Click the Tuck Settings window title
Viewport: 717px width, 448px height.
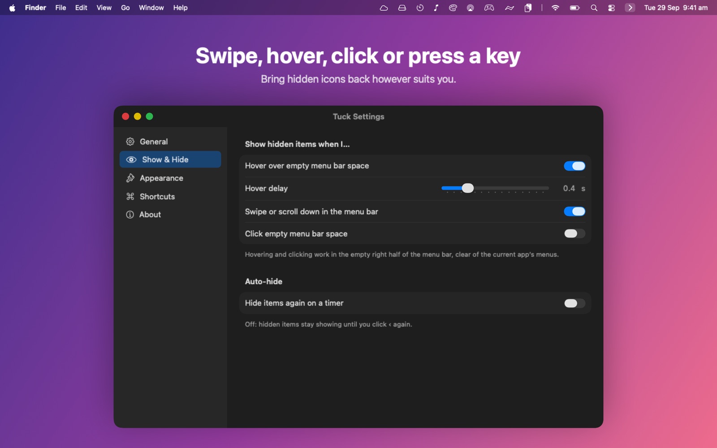tap(358, 116)
